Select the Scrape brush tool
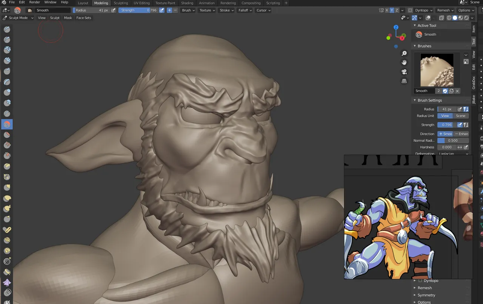This screenshot has width=483, height=304. [7, 156]
